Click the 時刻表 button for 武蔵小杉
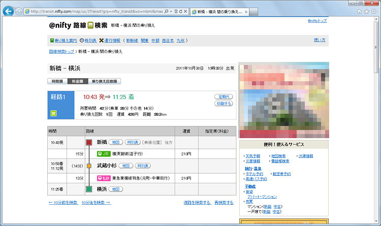 coord(143,166)
